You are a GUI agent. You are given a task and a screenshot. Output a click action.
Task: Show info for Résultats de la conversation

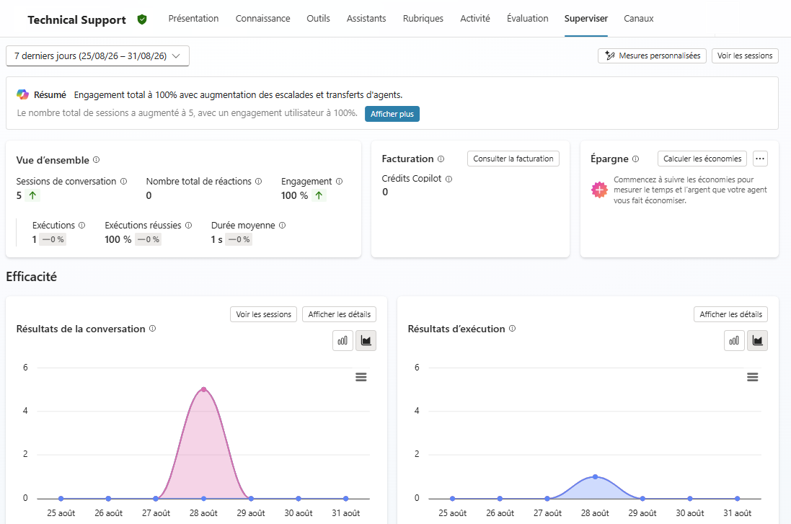coord(152,329)
